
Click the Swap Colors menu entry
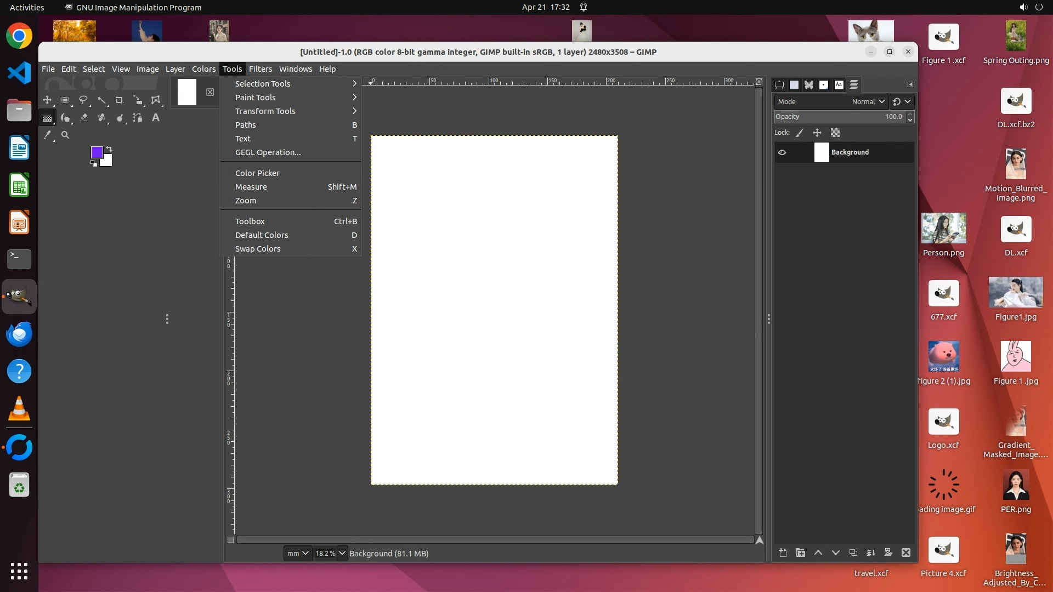[258, 249]
